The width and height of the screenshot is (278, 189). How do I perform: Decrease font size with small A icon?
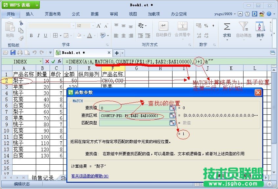[x=106, y=26]
